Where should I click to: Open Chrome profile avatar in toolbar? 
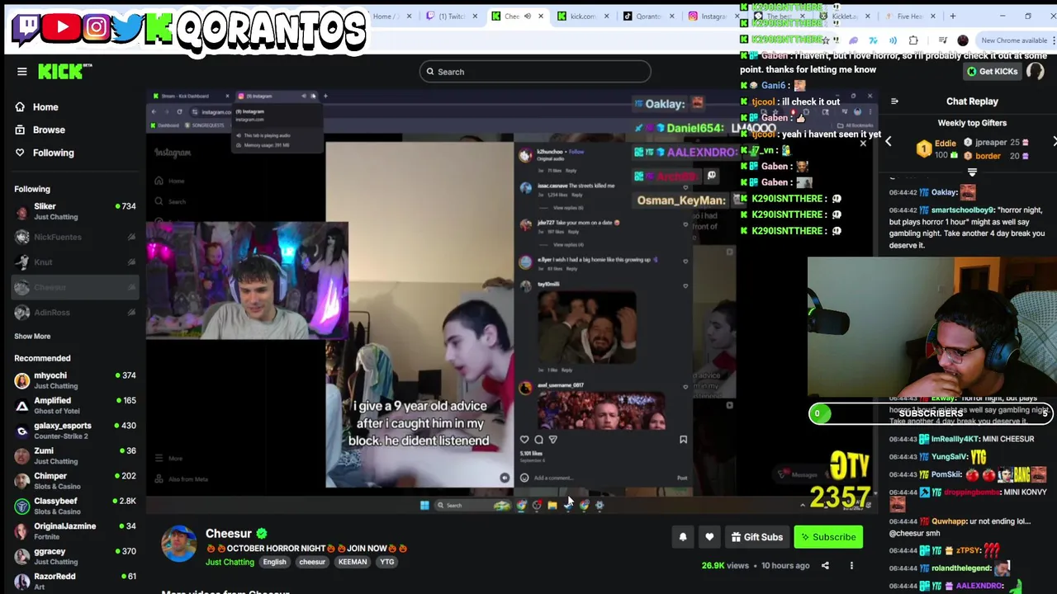coord(963,40)
